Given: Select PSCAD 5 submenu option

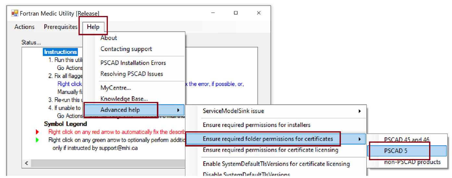Looking at the screenshot, I should click(x=407, y=151).
